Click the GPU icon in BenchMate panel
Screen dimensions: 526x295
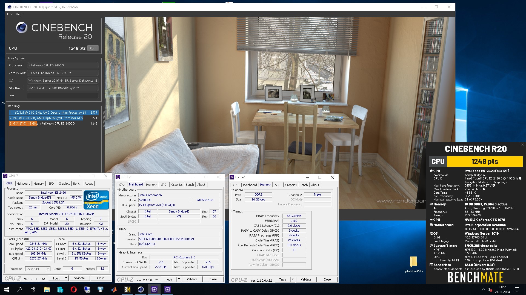point(431,220)
